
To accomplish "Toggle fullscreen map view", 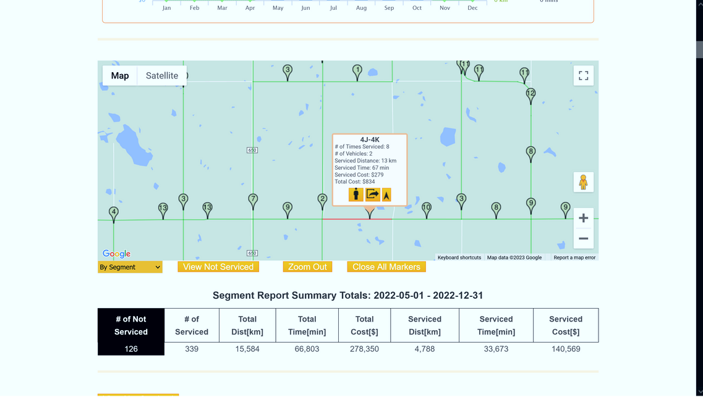I will (x=583, y=75).
